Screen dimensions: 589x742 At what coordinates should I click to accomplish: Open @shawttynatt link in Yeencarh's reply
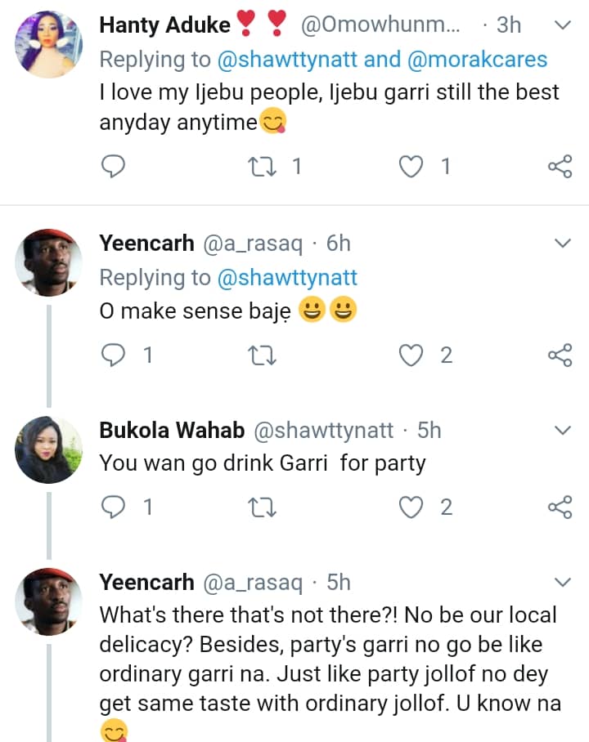tap(287, 278)
